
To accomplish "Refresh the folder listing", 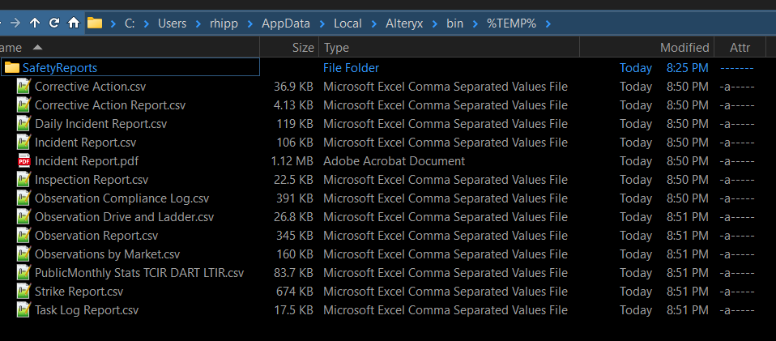I will click(x=54, y=23).
